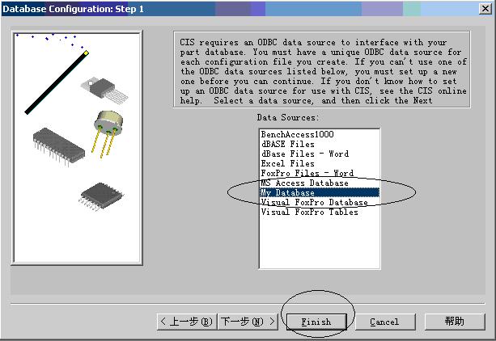Click the Cancel button
This screenshot has width=496, height=341.
pos(385,322)
